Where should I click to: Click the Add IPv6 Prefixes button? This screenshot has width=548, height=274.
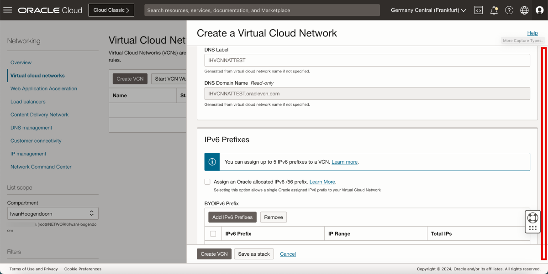coord(232,217)
